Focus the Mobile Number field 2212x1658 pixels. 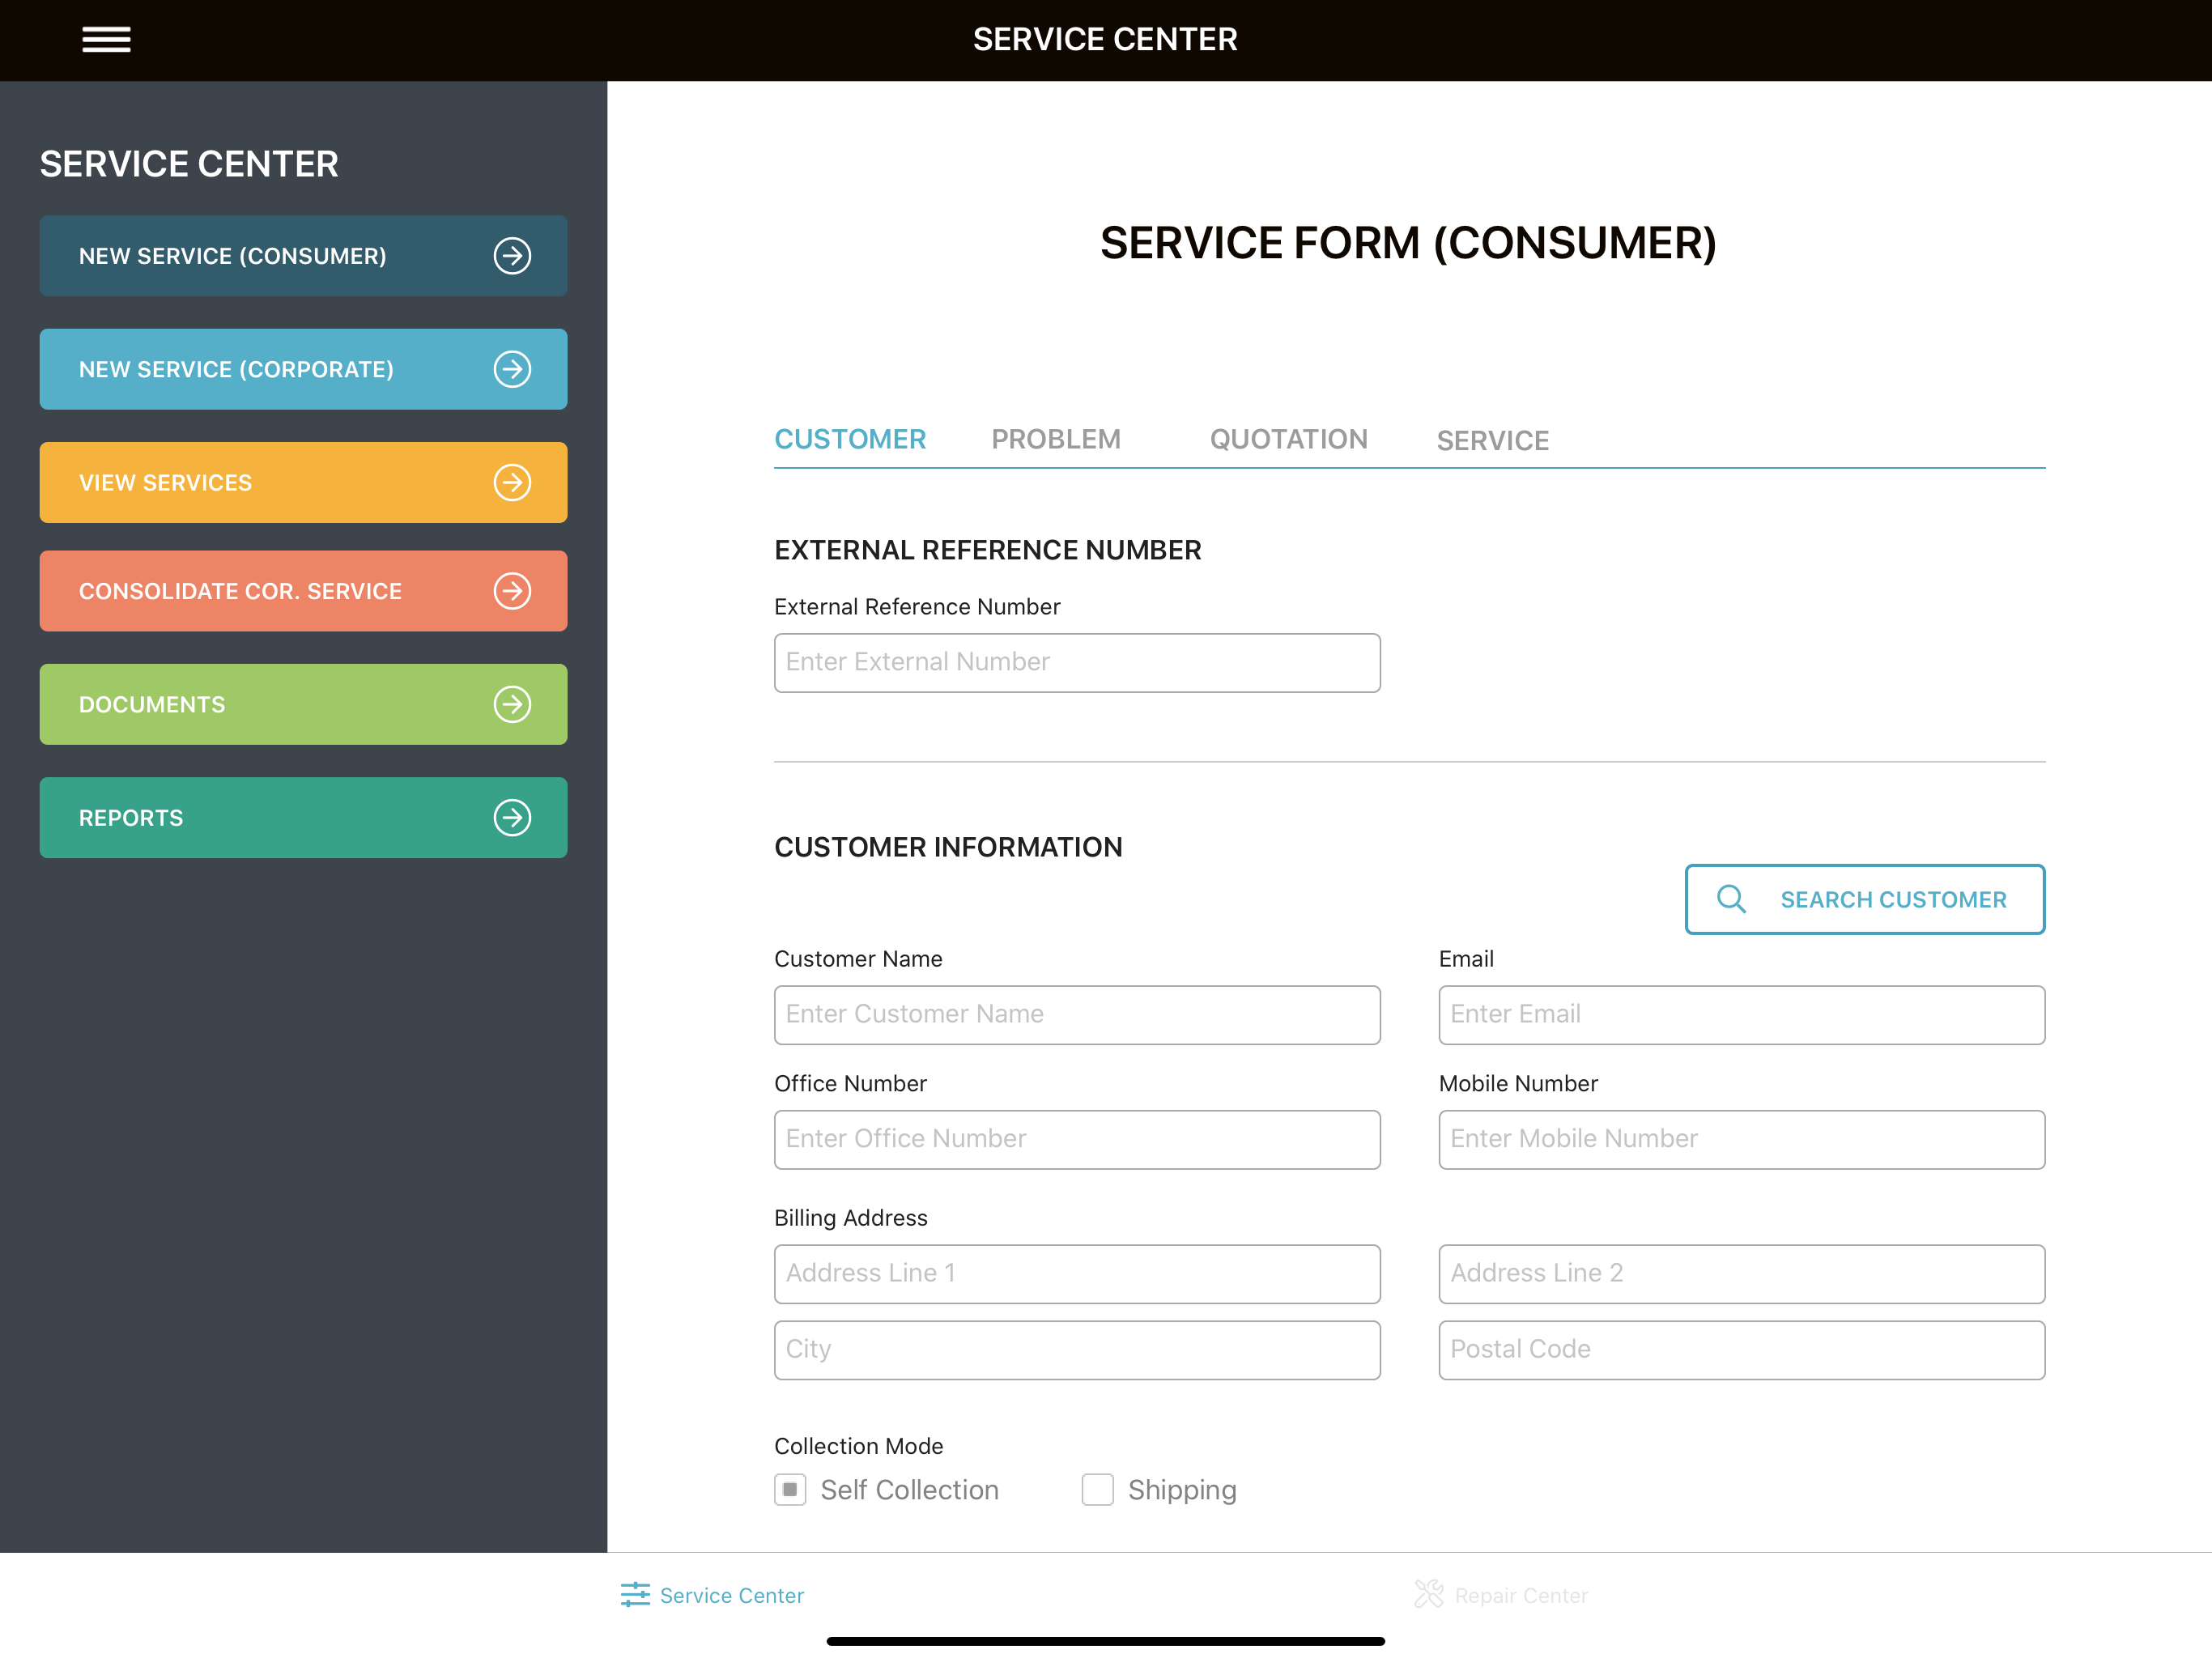(1741, 1139)
